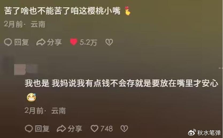Like the reply with 748 likes
223x138 pixels.
94,128
